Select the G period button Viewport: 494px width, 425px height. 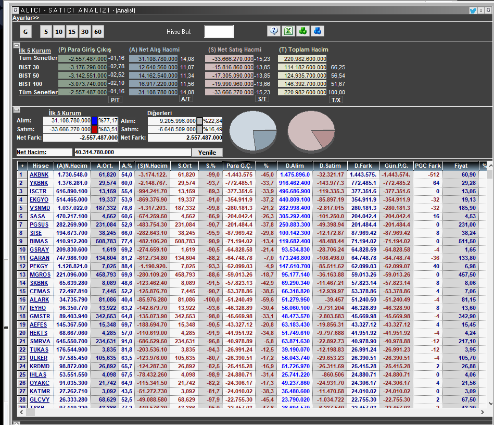pyautogui.click(x=26, y=32)
